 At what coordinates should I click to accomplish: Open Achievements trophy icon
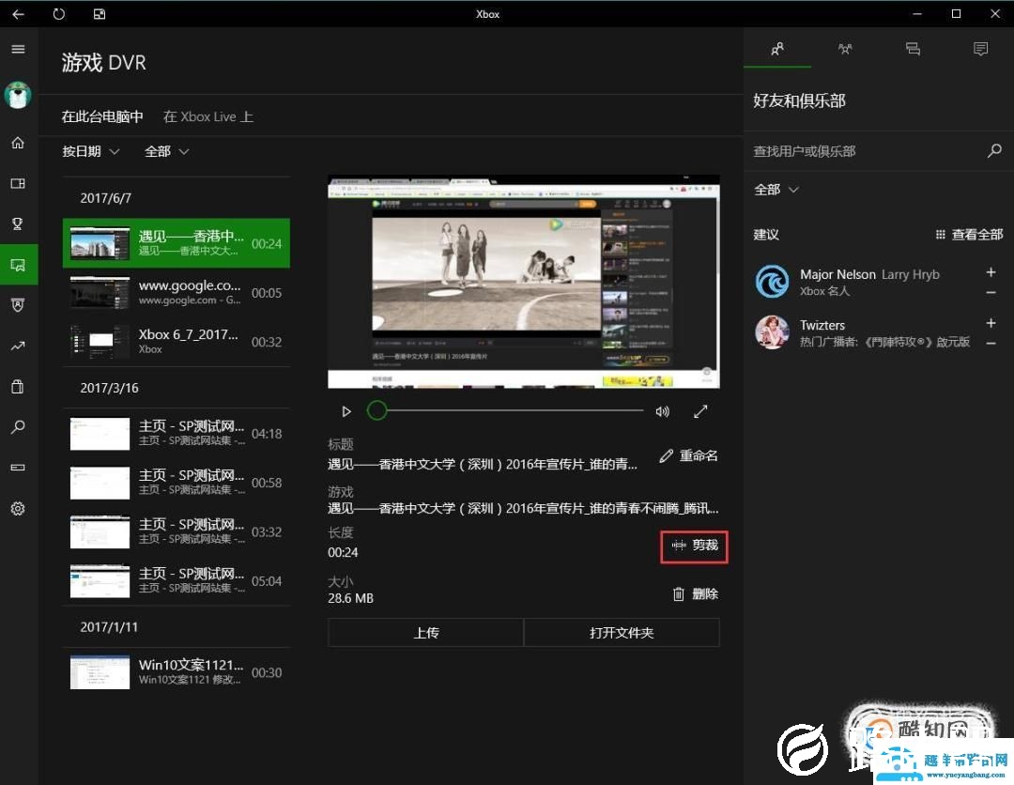coord(18,223)
